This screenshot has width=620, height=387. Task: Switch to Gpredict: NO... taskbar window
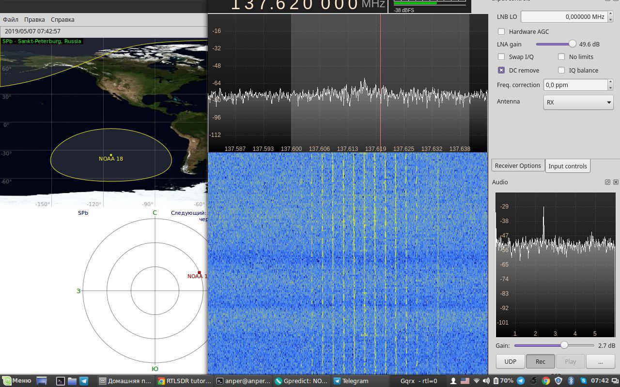(x=302, y=381)
